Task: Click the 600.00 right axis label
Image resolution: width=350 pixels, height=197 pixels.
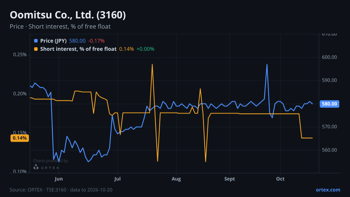Action: pyautogui.click(x=329, y=57)
